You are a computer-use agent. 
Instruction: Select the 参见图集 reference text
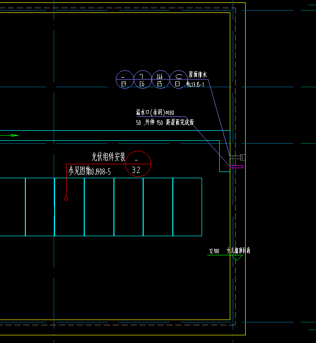click(x=90, y=171)
